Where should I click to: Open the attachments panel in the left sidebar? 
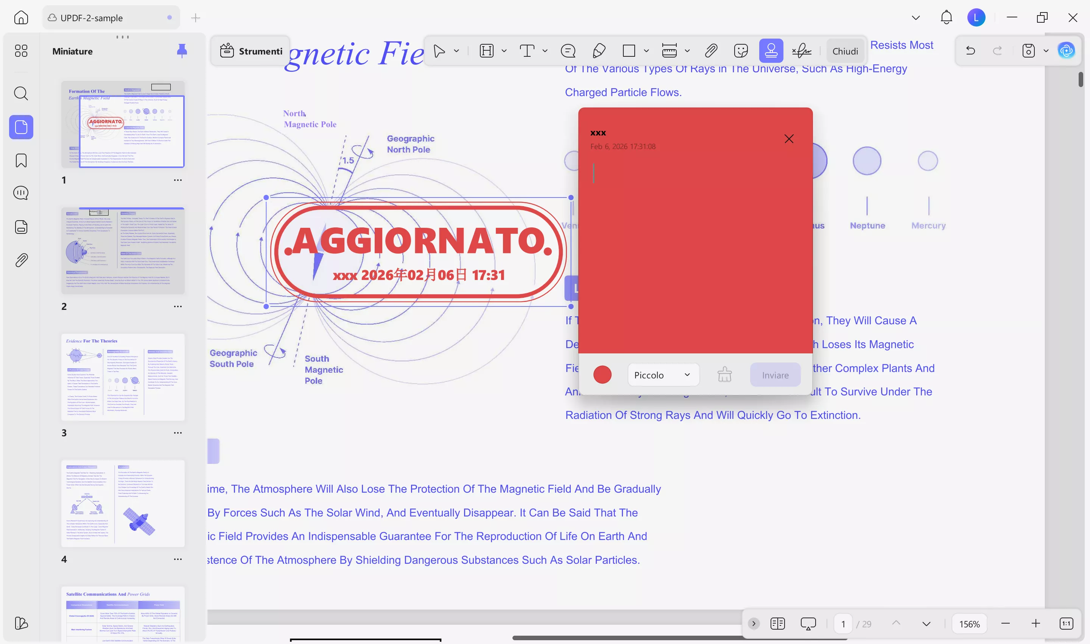point(21,260)
